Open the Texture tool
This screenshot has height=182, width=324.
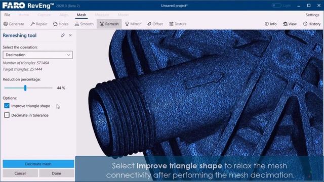click(178, 24)
